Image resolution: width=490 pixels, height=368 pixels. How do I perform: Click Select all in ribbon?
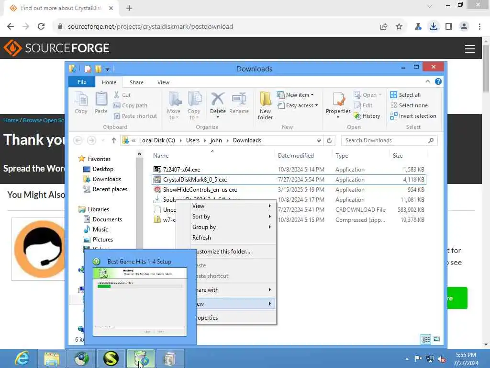coord(405,95)
